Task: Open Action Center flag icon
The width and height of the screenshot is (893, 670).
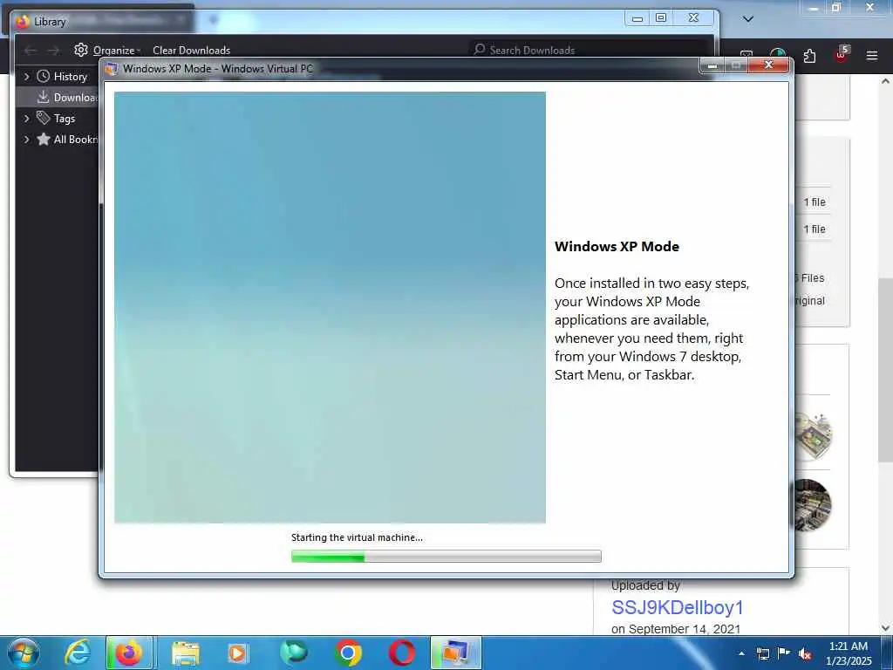Action: click(784, 653)
